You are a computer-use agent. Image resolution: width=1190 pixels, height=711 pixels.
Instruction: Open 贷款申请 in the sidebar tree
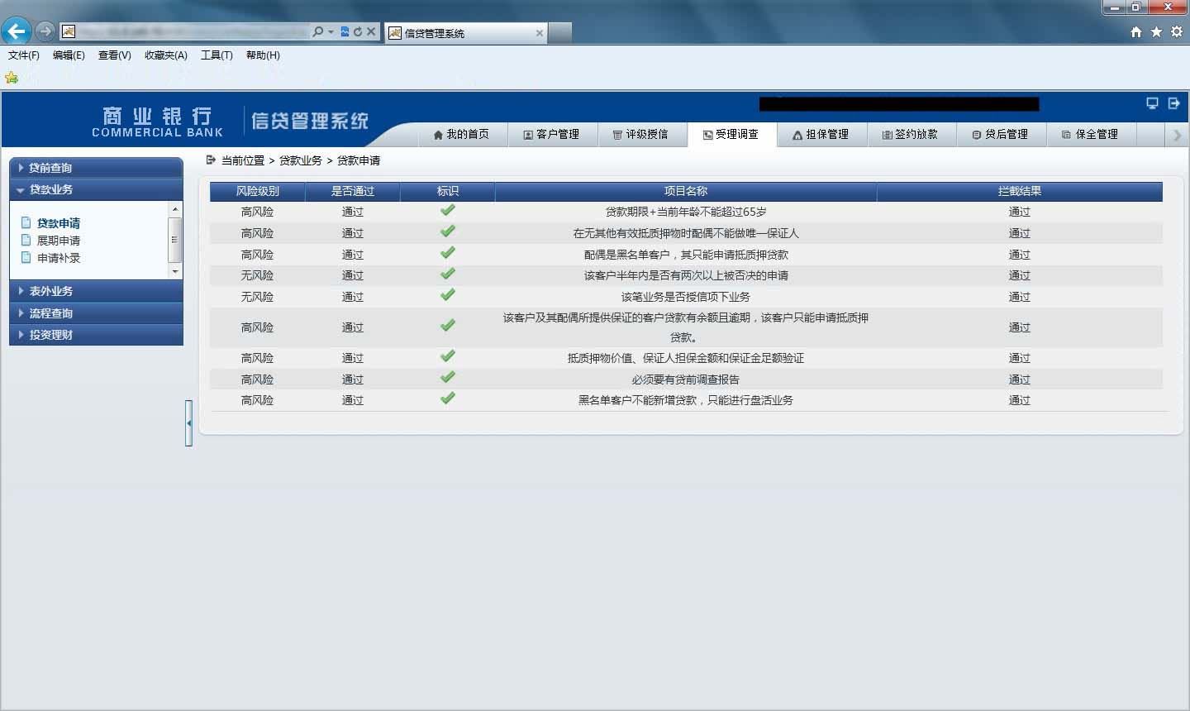(x=58, y=223)
